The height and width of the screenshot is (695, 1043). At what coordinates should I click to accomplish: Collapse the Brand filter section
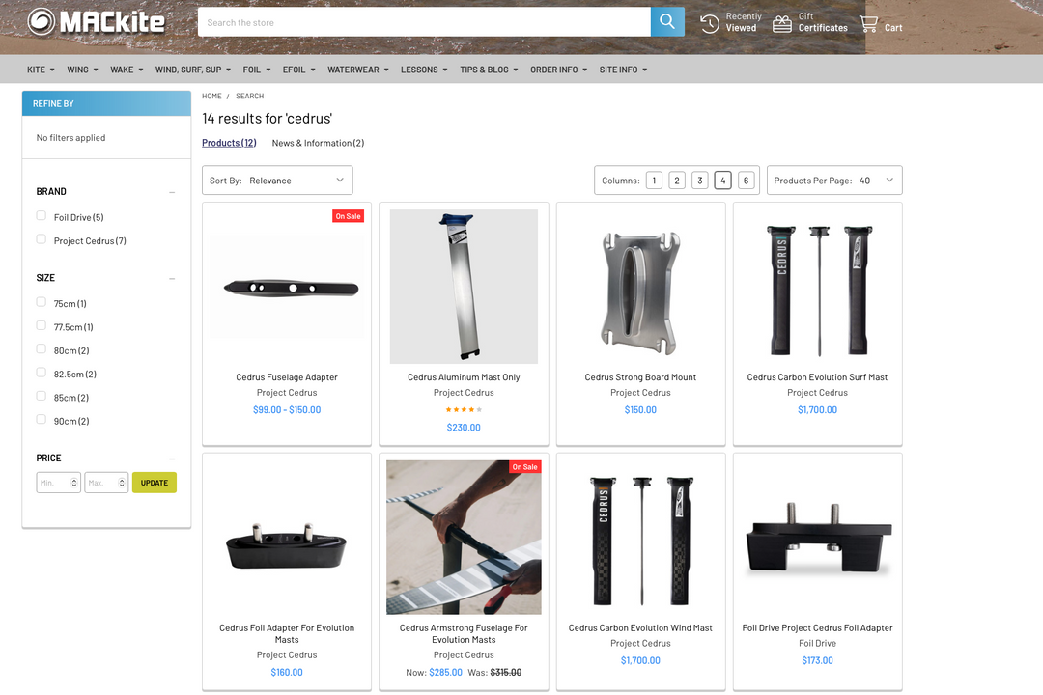[x=172, y=192]
